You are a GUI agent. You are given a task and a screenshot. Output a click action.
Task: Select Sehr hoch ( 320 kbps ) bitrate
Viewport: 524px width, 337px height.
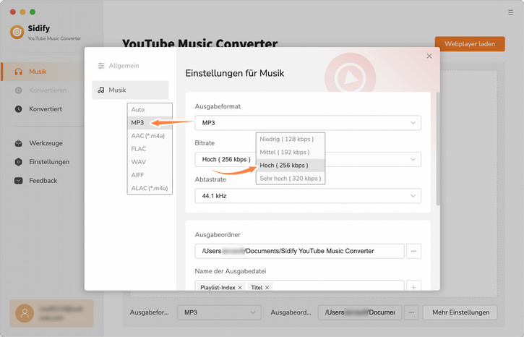click(291, 178)
